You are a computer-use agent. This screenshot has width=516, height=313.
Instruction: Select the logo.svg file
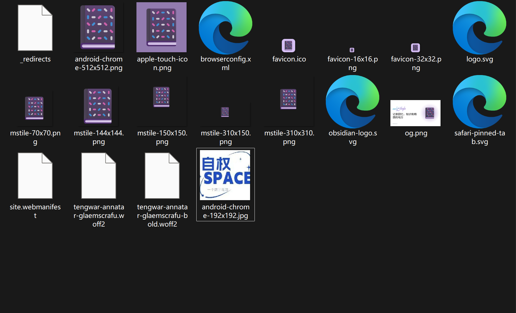(480, 27)
